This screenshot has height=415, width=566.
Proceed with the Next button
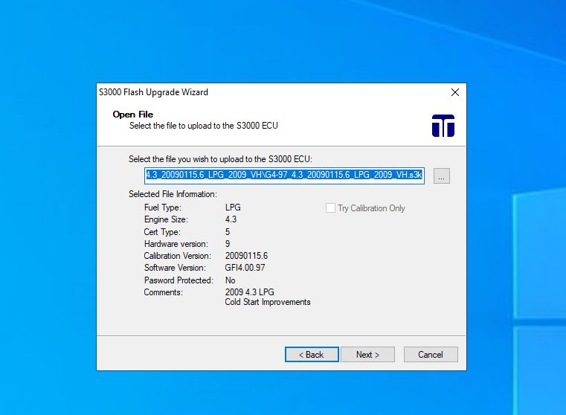click(x=367, y=354)
